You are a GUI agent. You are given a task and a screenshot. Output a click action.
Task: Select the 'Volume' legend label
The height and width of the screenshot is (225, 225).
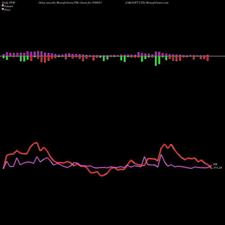[9, 6]
